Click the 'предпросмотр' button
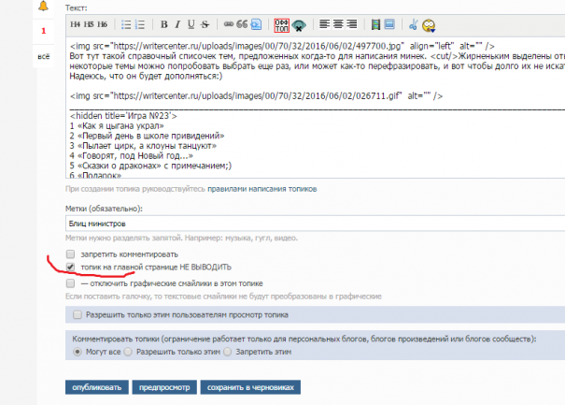This screenshot has width=565, height=405. click(164, 386)
